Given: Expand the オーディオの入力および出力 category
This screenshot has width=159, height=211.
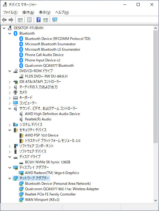Looking at the screenshot, I should coord(10,87).
